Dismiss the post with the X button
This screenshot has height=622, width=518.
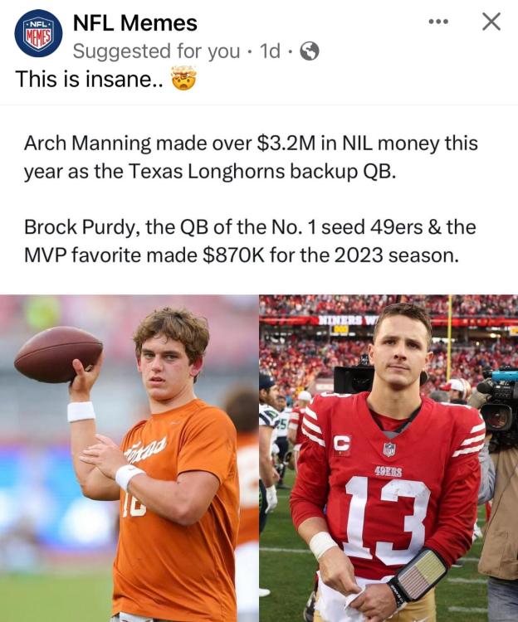(x=491, y=22)
